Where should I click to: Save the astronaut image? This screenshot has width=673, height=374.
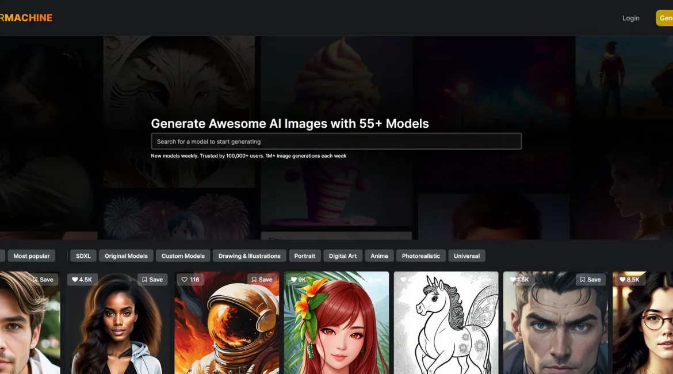(262, 280)
